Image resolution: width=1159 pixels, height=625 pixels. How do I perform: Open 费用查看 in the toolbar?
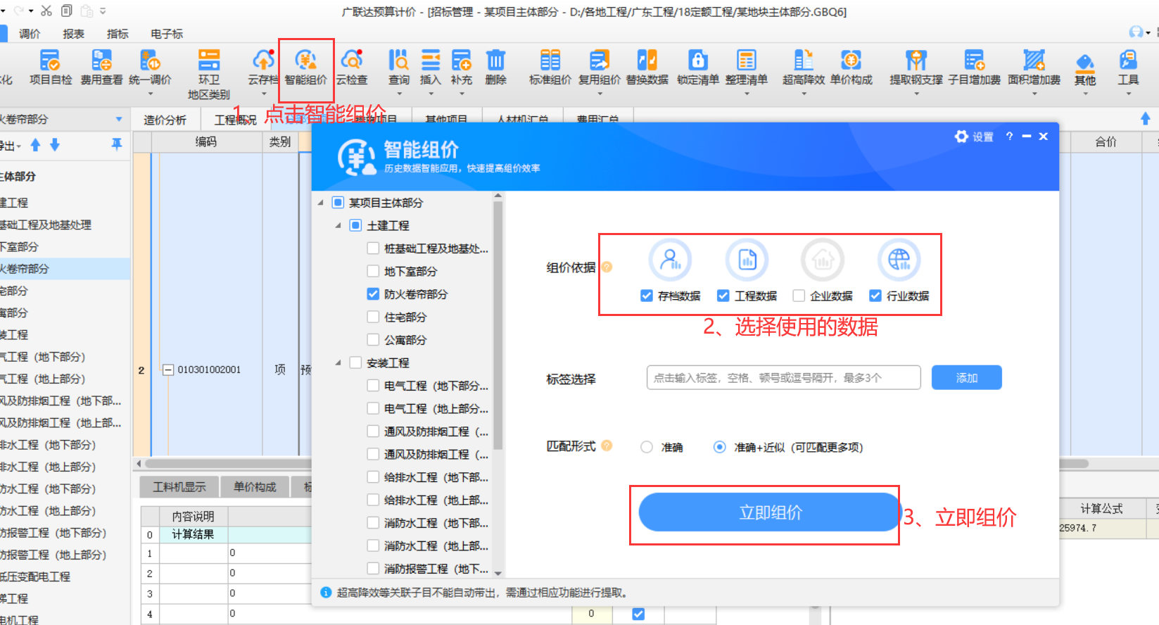coord(101,68)
